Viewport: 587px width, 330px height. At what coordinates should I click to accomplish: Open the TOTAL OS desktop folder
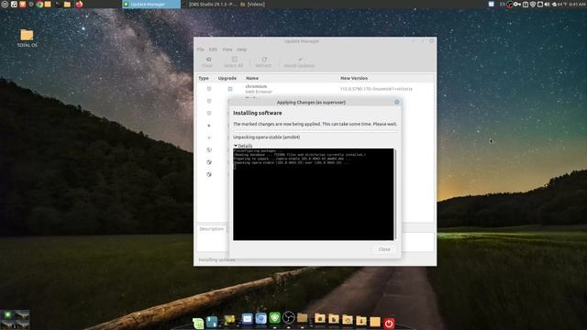27,38
